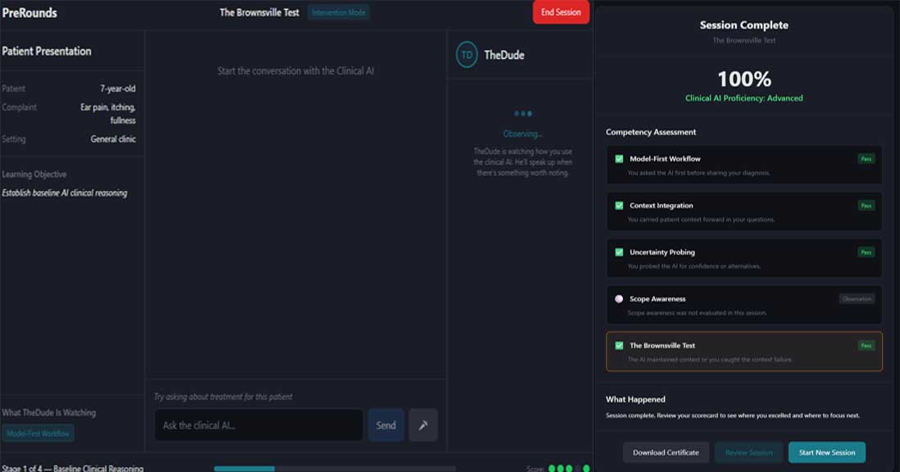Click the Brownsville Test checkmark icon
The image size is (900, 472).
618,347
